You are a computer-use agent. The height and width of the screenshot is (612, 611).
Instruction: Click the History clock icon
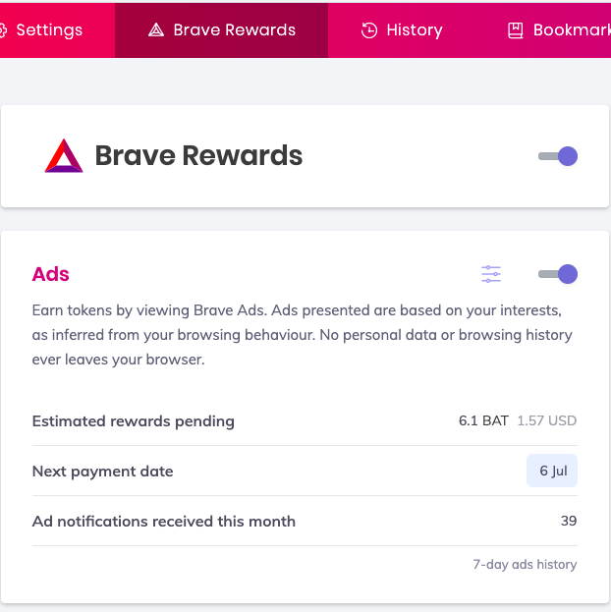point(369,30)
